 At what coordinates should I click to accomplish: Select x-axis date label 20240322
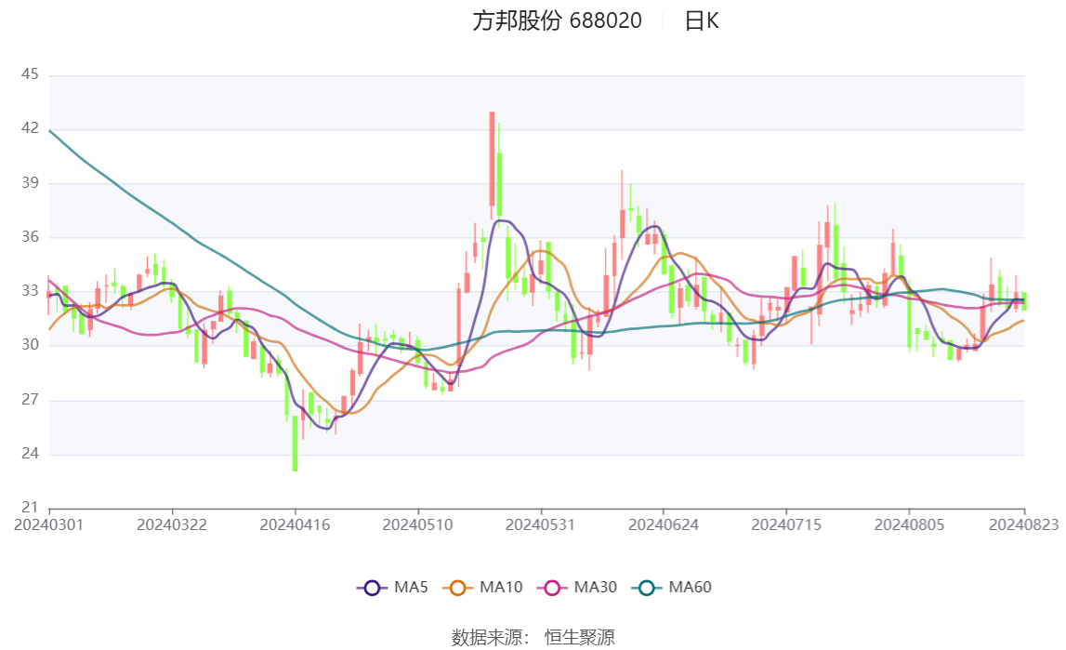[172, 525]
